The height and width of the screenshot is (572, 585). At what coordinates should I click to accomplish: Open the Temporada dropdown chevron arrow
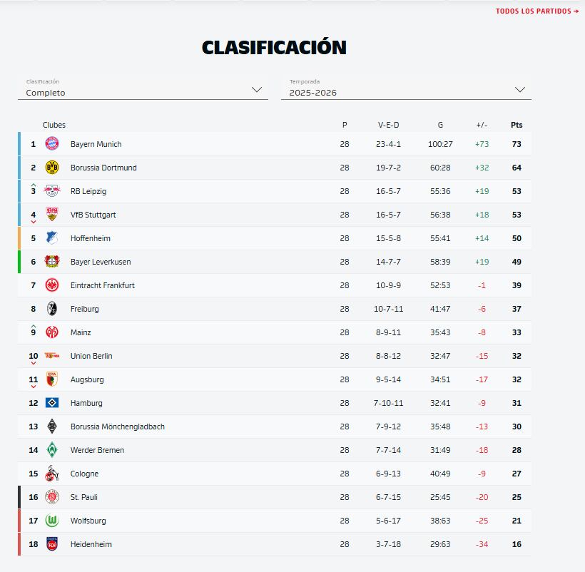coord(522,89)
